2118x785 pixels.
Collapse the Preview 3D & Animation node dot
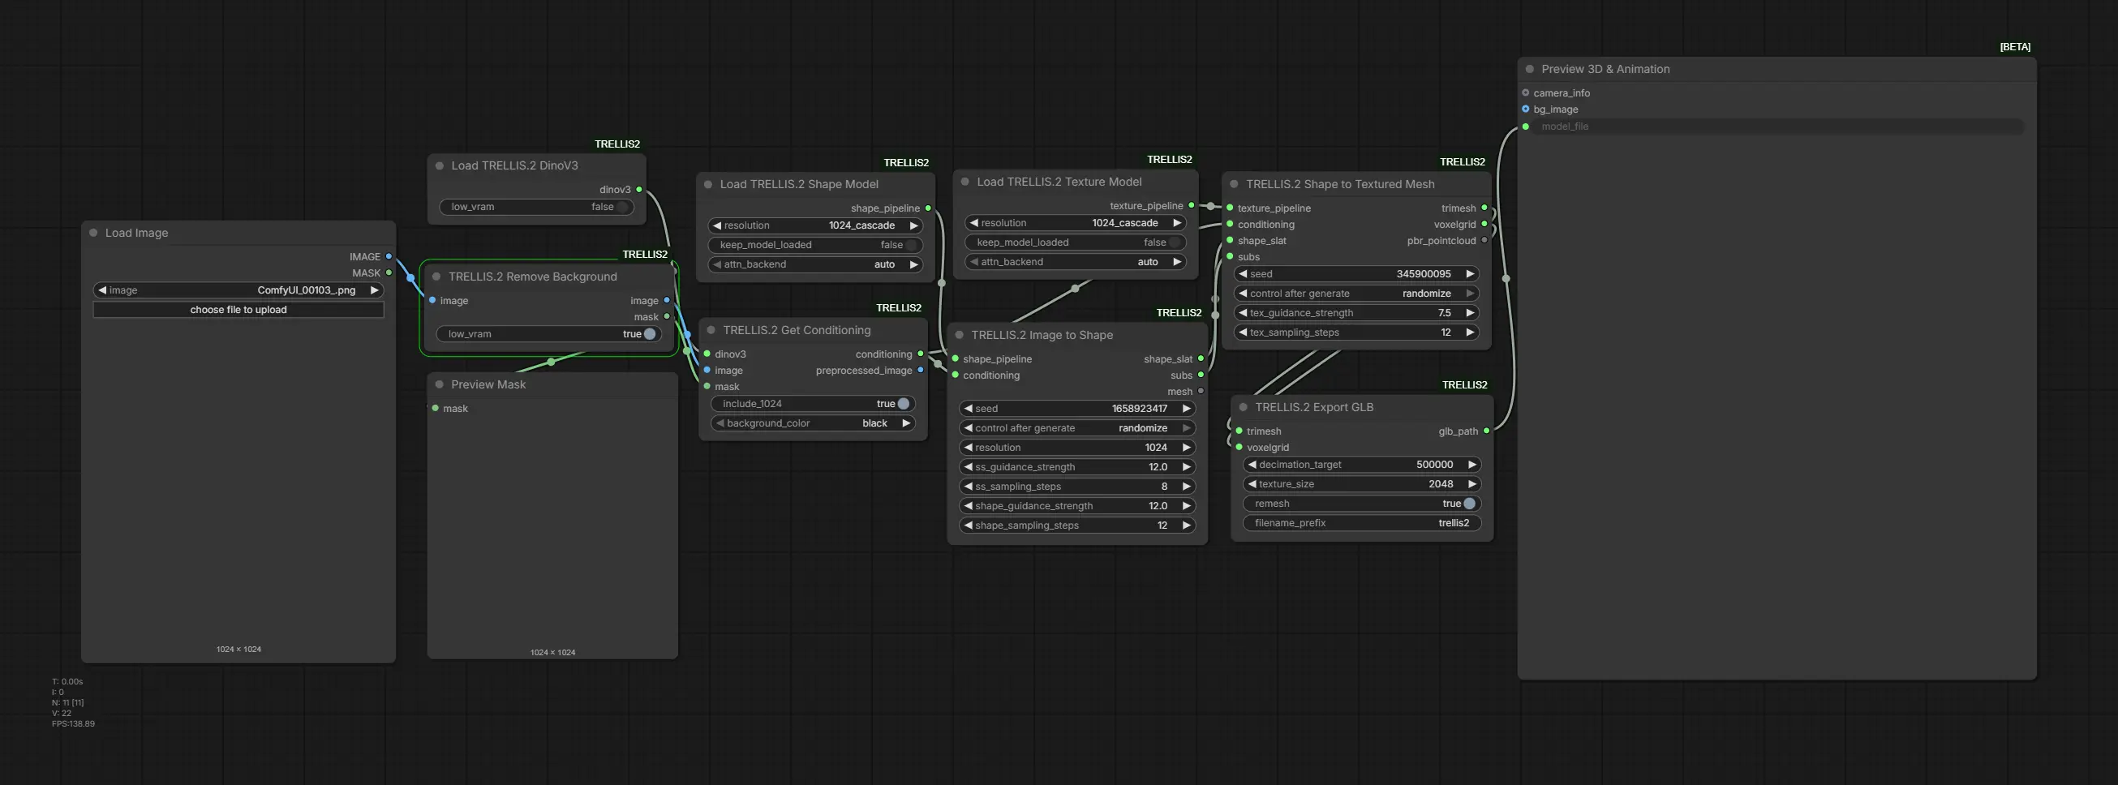[1529, 69]
